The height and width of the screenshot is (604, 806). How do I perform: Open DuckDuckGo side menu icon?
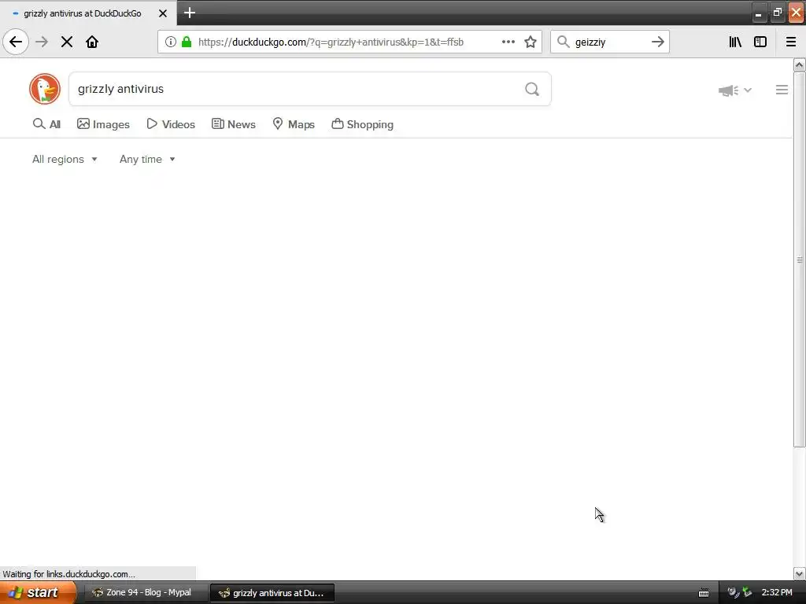click(x=782, y=90)
